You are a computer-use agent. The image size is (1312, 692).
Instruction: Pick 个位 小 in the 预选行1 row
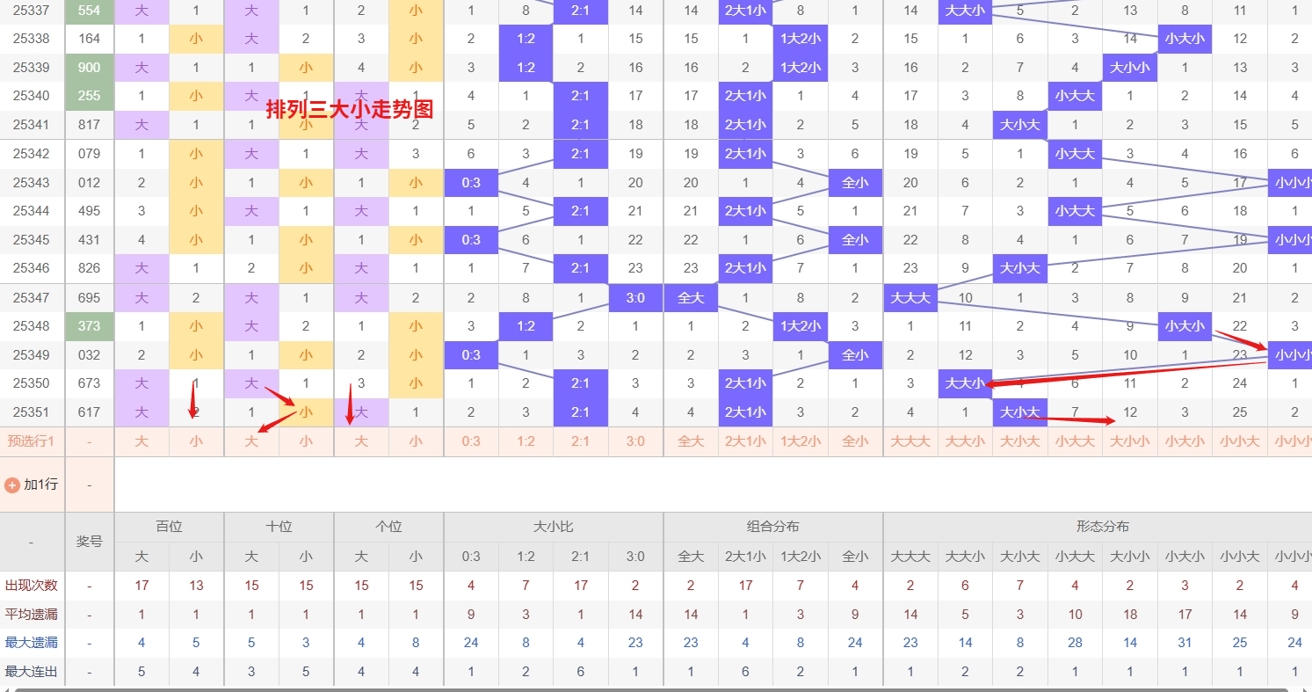coord(416,441)
